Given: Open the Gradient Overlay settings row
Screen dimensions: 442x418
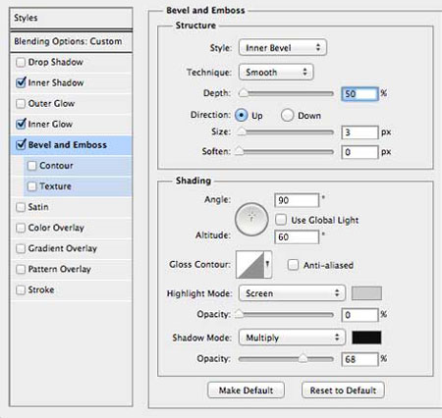Looking at the screenshot, I should pos(71,248).
